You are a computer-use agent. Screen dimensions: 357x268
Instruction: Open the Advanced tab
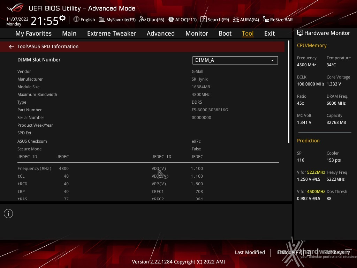[160, 33]
